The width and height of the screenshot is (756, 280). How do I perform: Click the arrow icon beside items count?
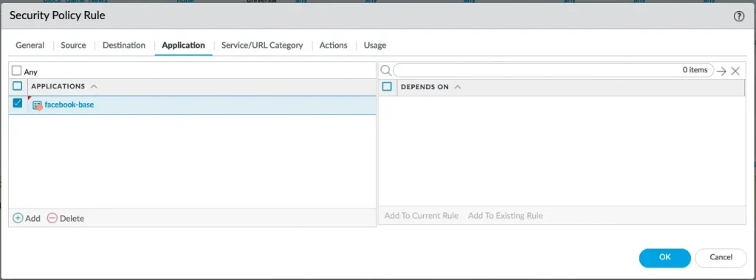point(721,71)
